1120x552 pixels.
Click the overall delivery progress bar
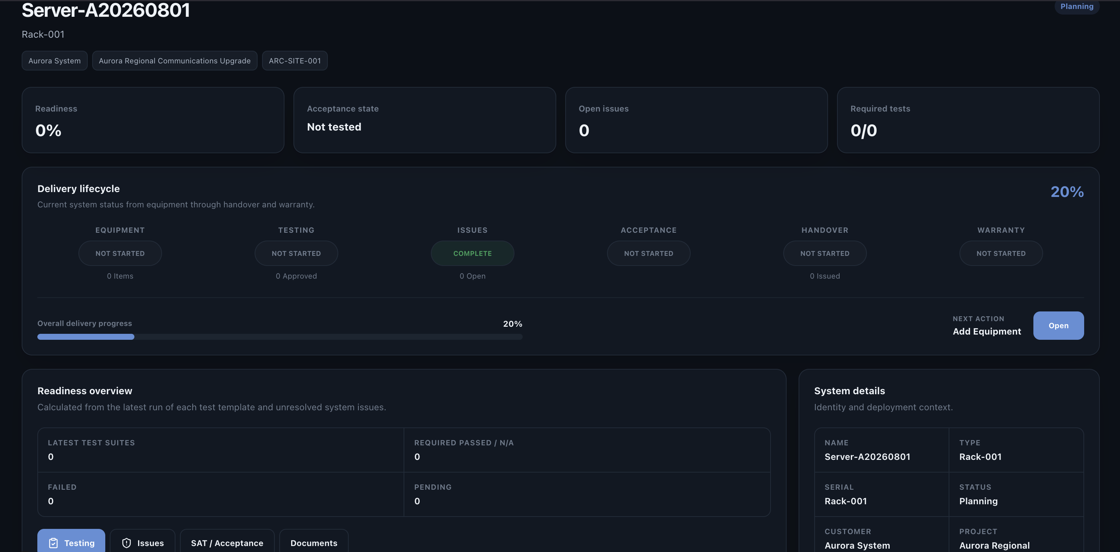pyautogui.click(x=280, y=336)
